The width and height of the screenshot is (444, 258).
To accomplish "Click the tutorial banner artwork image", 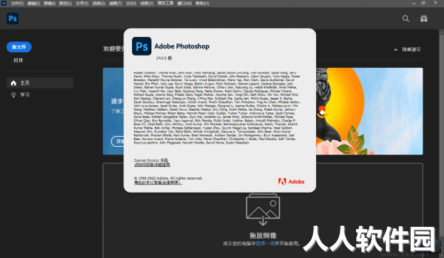I will point(370,111).
